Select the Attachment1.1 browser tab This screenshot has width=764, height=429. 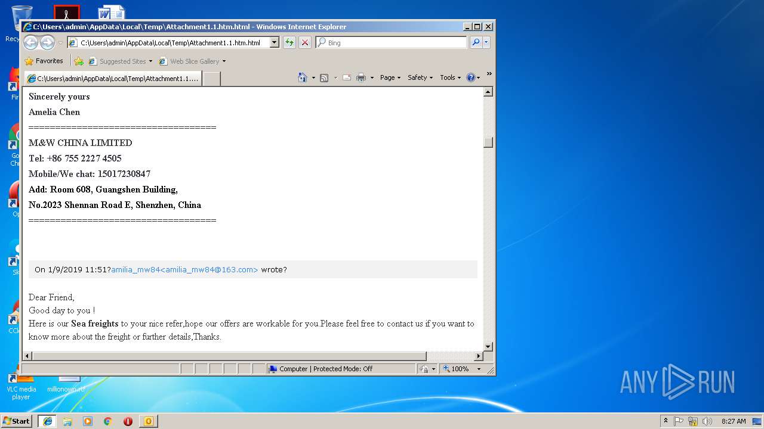click(113, 78)
